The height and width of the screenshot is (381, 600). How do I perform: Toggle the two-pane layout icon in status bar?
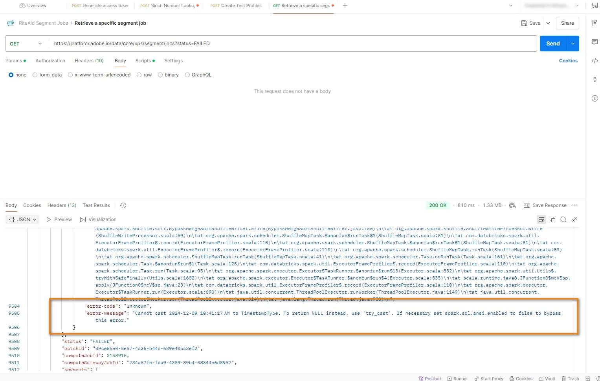tap(588, 379)
